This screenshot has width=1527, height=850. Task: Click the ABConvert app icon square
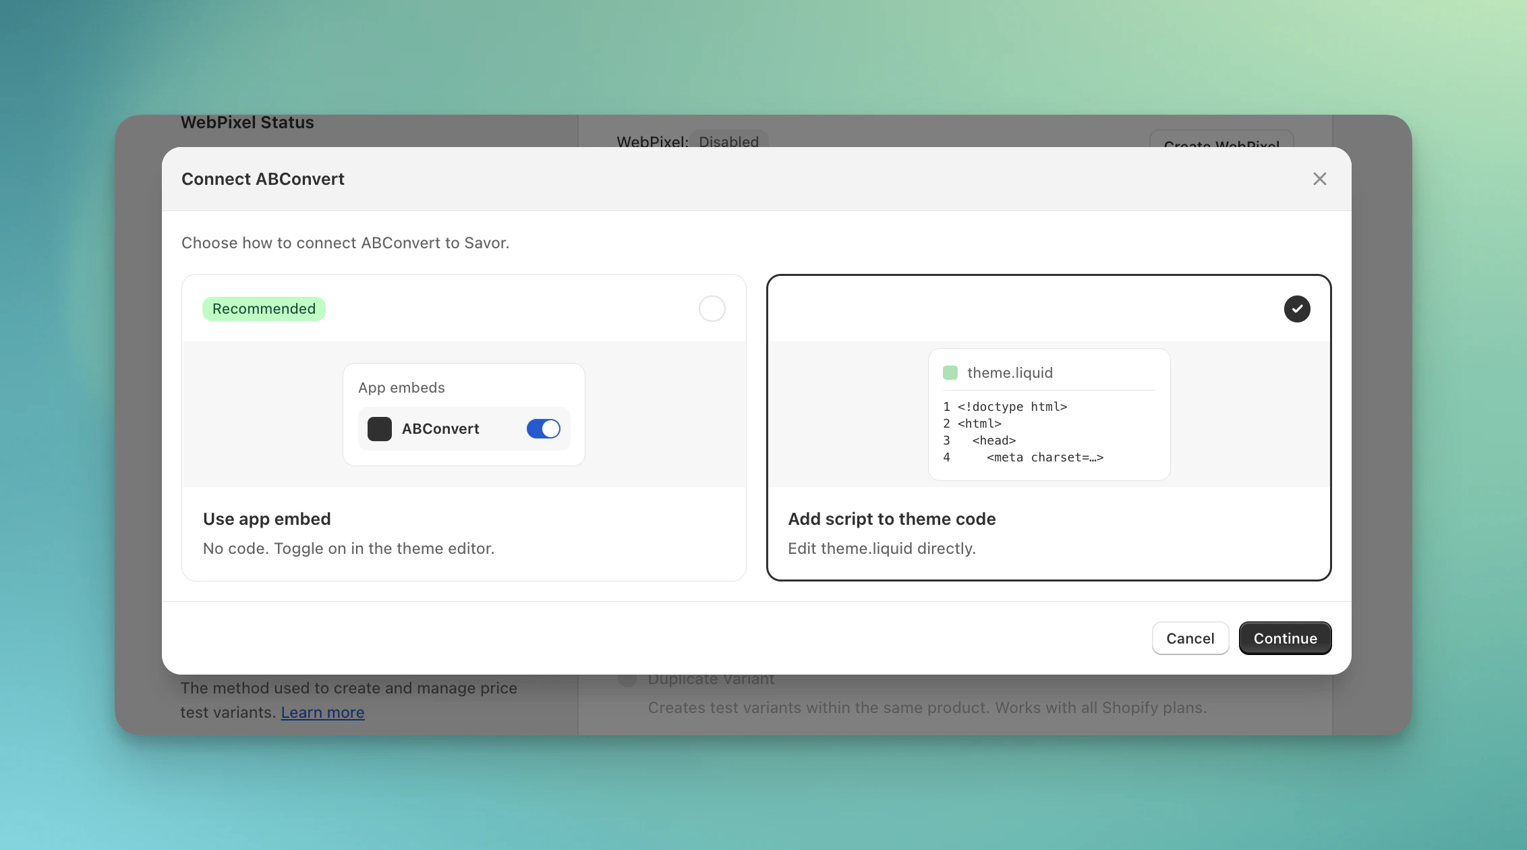click(x=379, y=429)
